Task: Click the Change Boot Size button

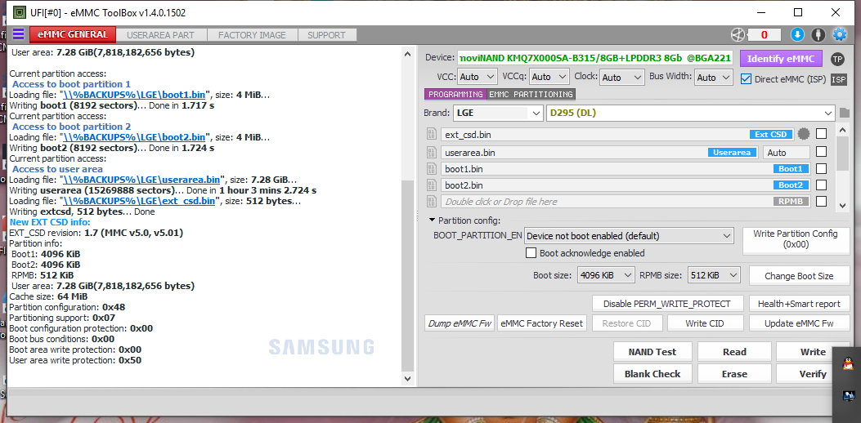Action: [799, 276]
